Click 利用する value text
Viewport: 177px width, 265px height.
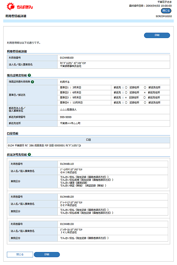pyautogui.click(x=65, y=82)
